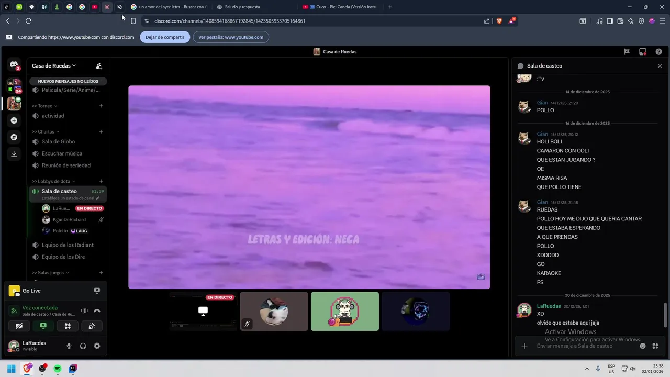
Task: Open Spotify from the Windows taskbar
Action: click(58, 369)
